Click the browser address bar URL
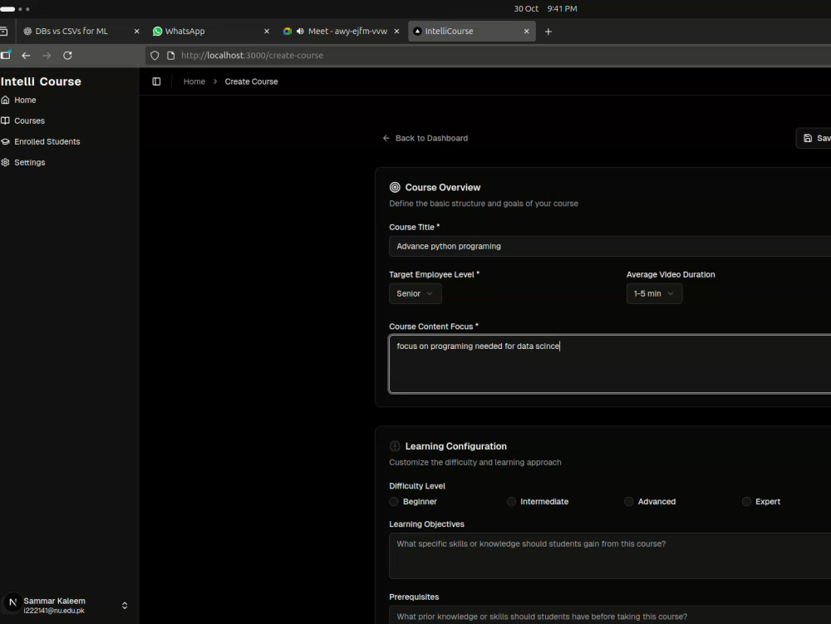The image size is (831, 624). tap(253, 55)
